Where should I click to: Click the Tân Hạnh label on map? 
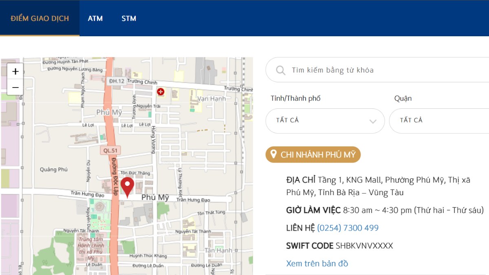pyautogui.click(x=218, y=250)
